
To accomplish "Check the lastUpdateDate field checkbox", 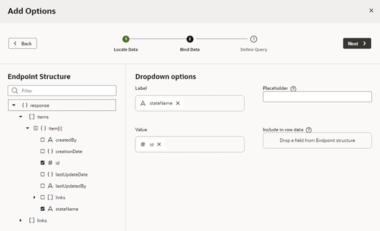I will coord(42,174).
